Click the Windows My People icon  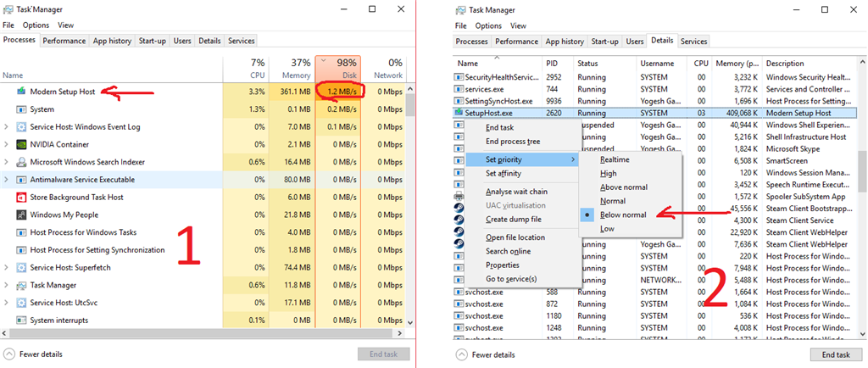coord(21,215)
